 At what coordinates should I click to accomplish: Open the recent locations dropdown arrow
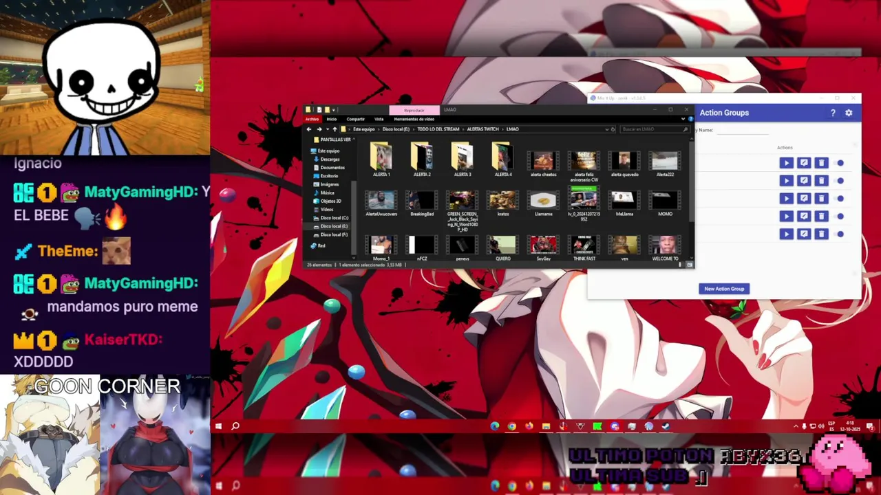tap(326, 129)
